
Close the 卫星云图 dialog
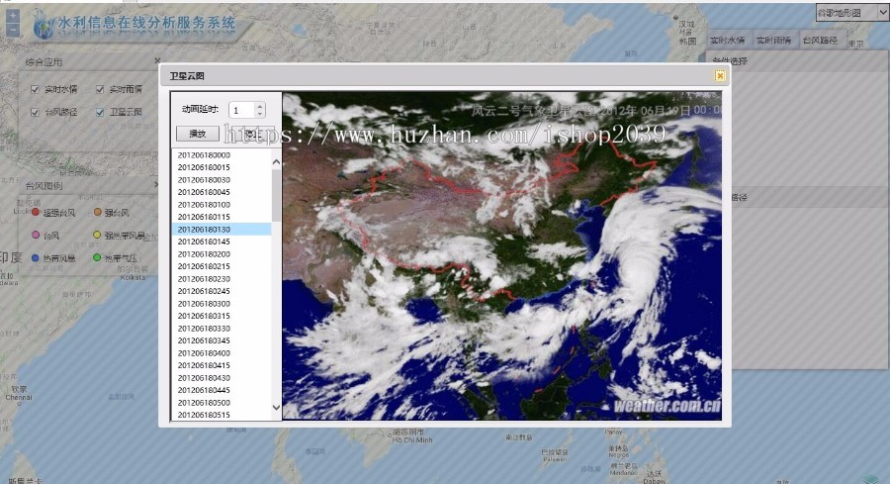tap(720, 75)
